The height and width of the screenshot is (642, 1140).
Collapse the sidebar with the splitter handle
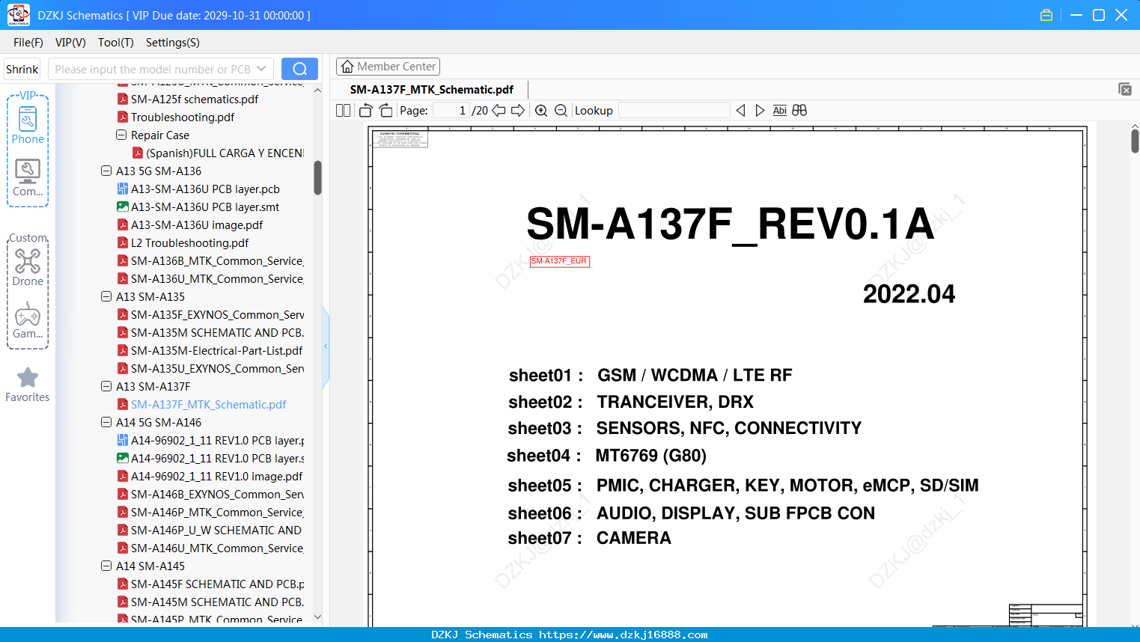(x=326, y=346)
